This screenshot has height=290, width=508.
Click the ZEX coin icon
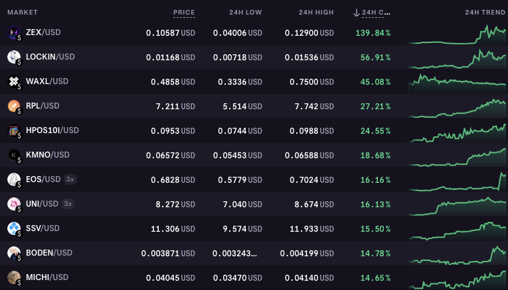coord(14,32)
